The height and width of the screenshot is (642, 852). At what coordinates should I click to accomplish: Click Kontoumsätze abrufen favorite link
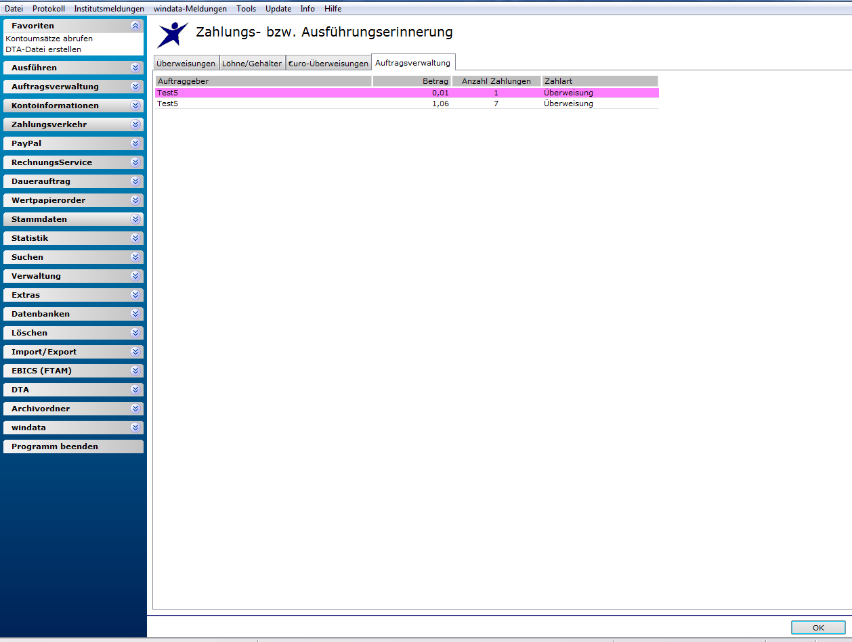(49, 39)
